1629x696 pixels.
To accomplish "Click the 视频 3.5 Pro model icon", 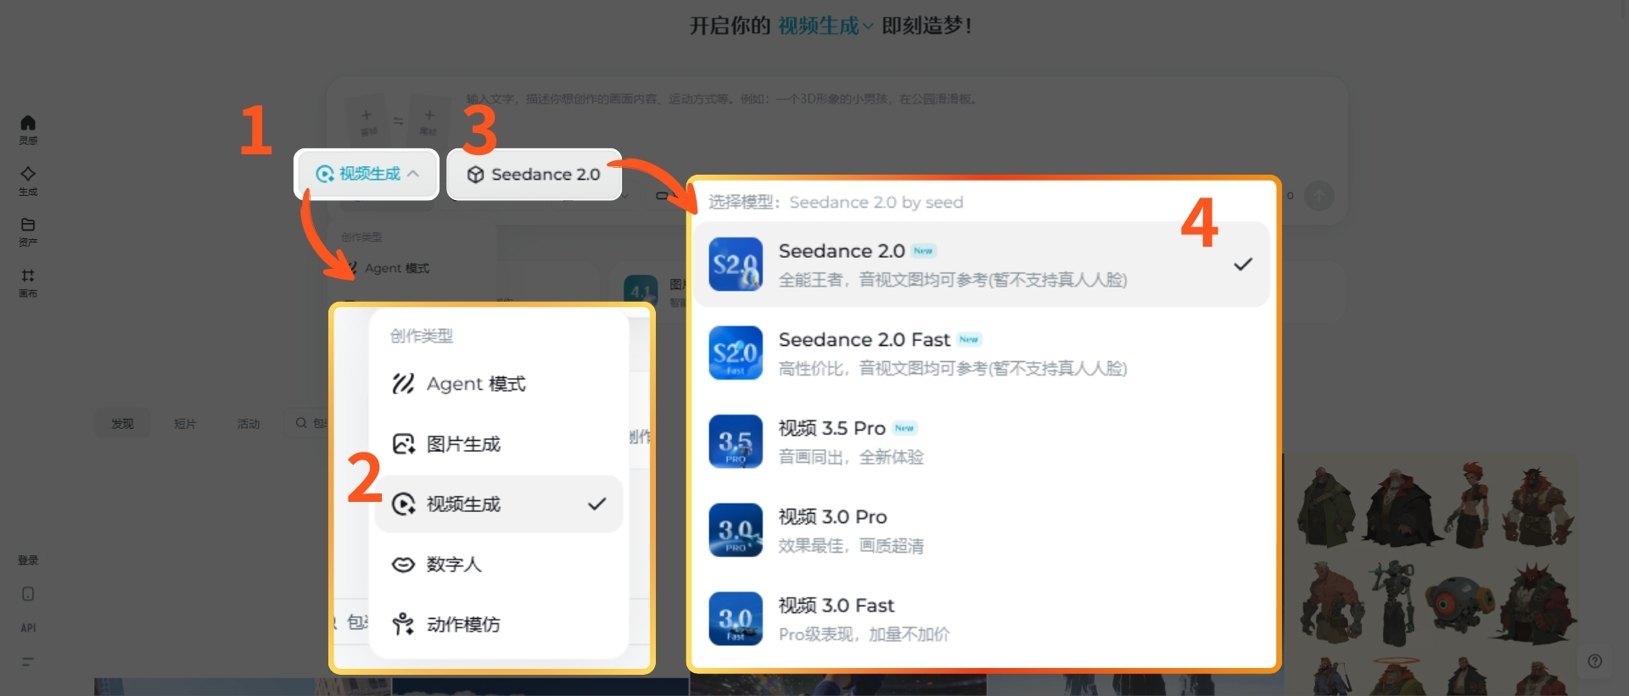I will (x=736, y=442).
